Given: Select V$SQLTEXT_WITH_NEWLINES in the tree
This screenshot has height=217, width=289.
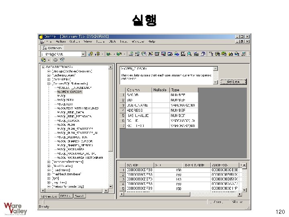Looking at the screenshot, I should [x=78, y=108].
